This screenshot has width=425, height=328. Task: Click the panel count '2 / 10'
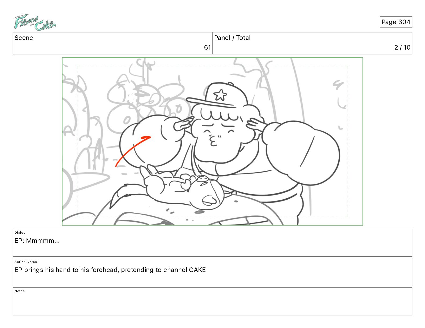click(402, 47)
